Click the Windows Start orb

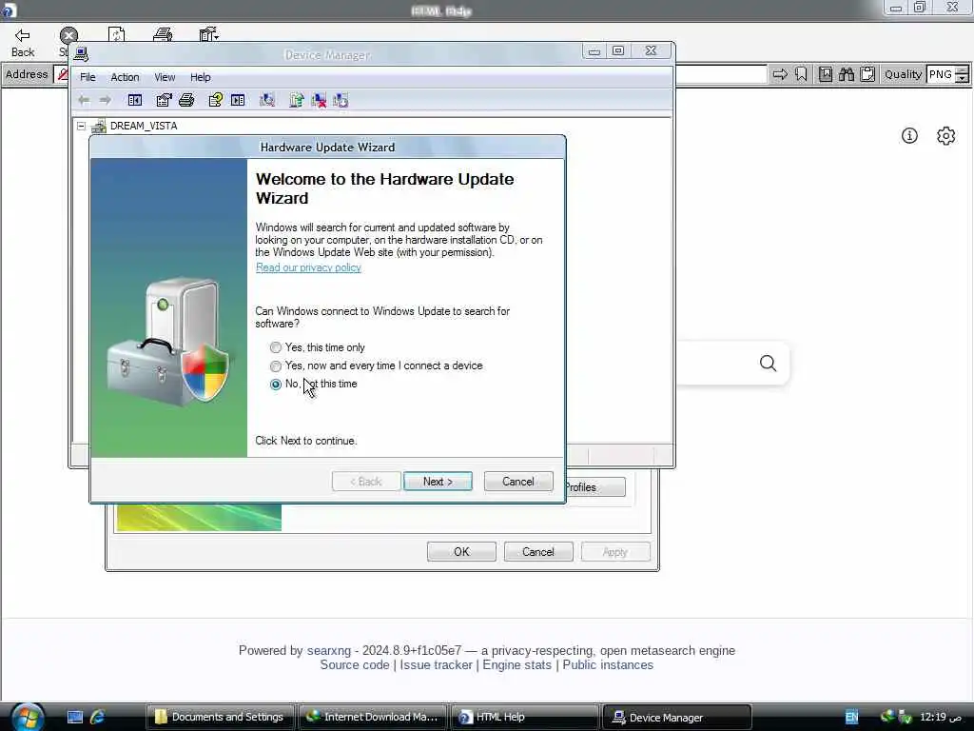(28, 717)
